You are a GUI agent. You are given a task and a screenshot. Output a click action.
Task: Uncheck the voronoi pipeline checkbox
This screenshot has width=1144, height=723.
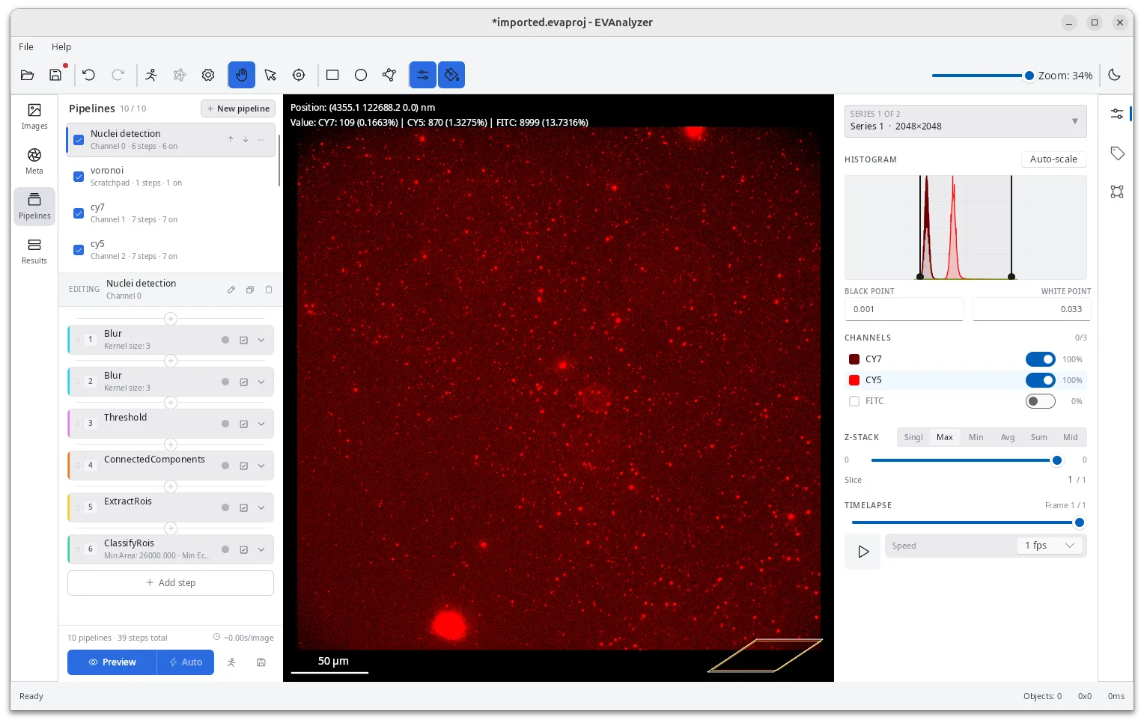79,177
